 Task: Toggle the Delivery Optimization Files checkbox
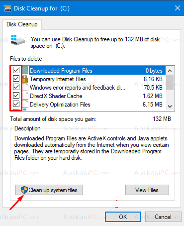16,104
